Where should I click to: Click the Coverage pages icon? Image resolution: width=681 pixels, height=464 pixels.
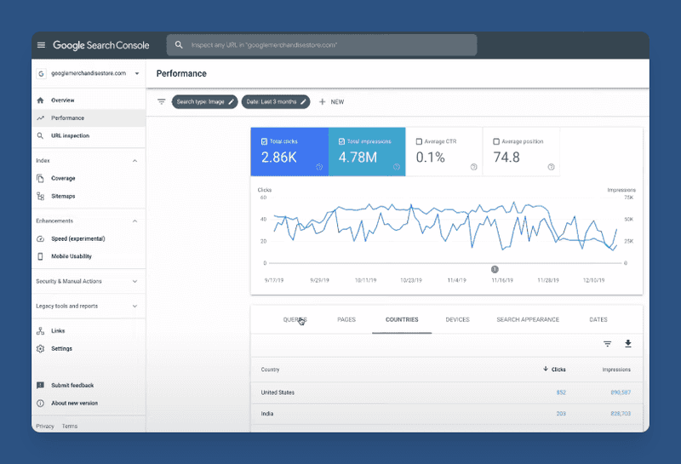tap(40, 179)
